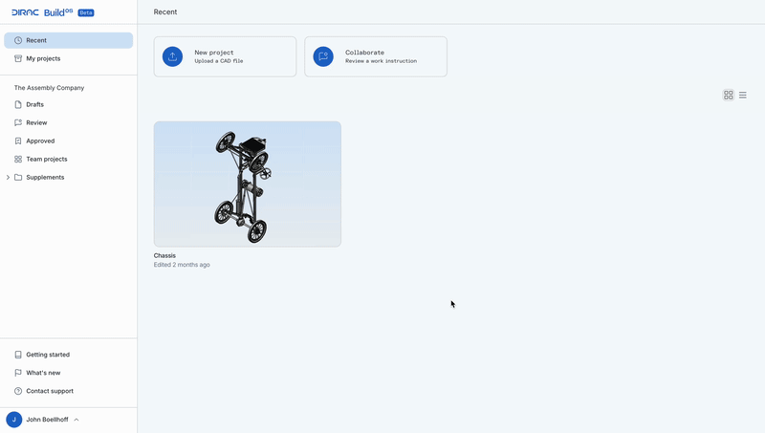Viewport: 765px width, 433px height.
Task: Click the Recent clock icon
Action: 18,40
